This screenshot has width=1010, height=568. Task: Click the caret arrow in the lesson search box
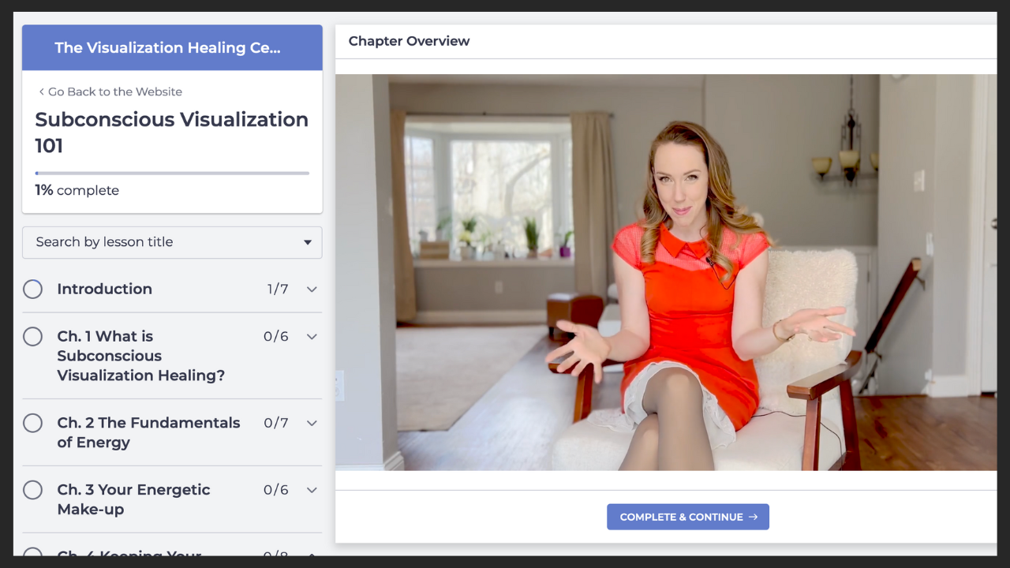point(308,243)
